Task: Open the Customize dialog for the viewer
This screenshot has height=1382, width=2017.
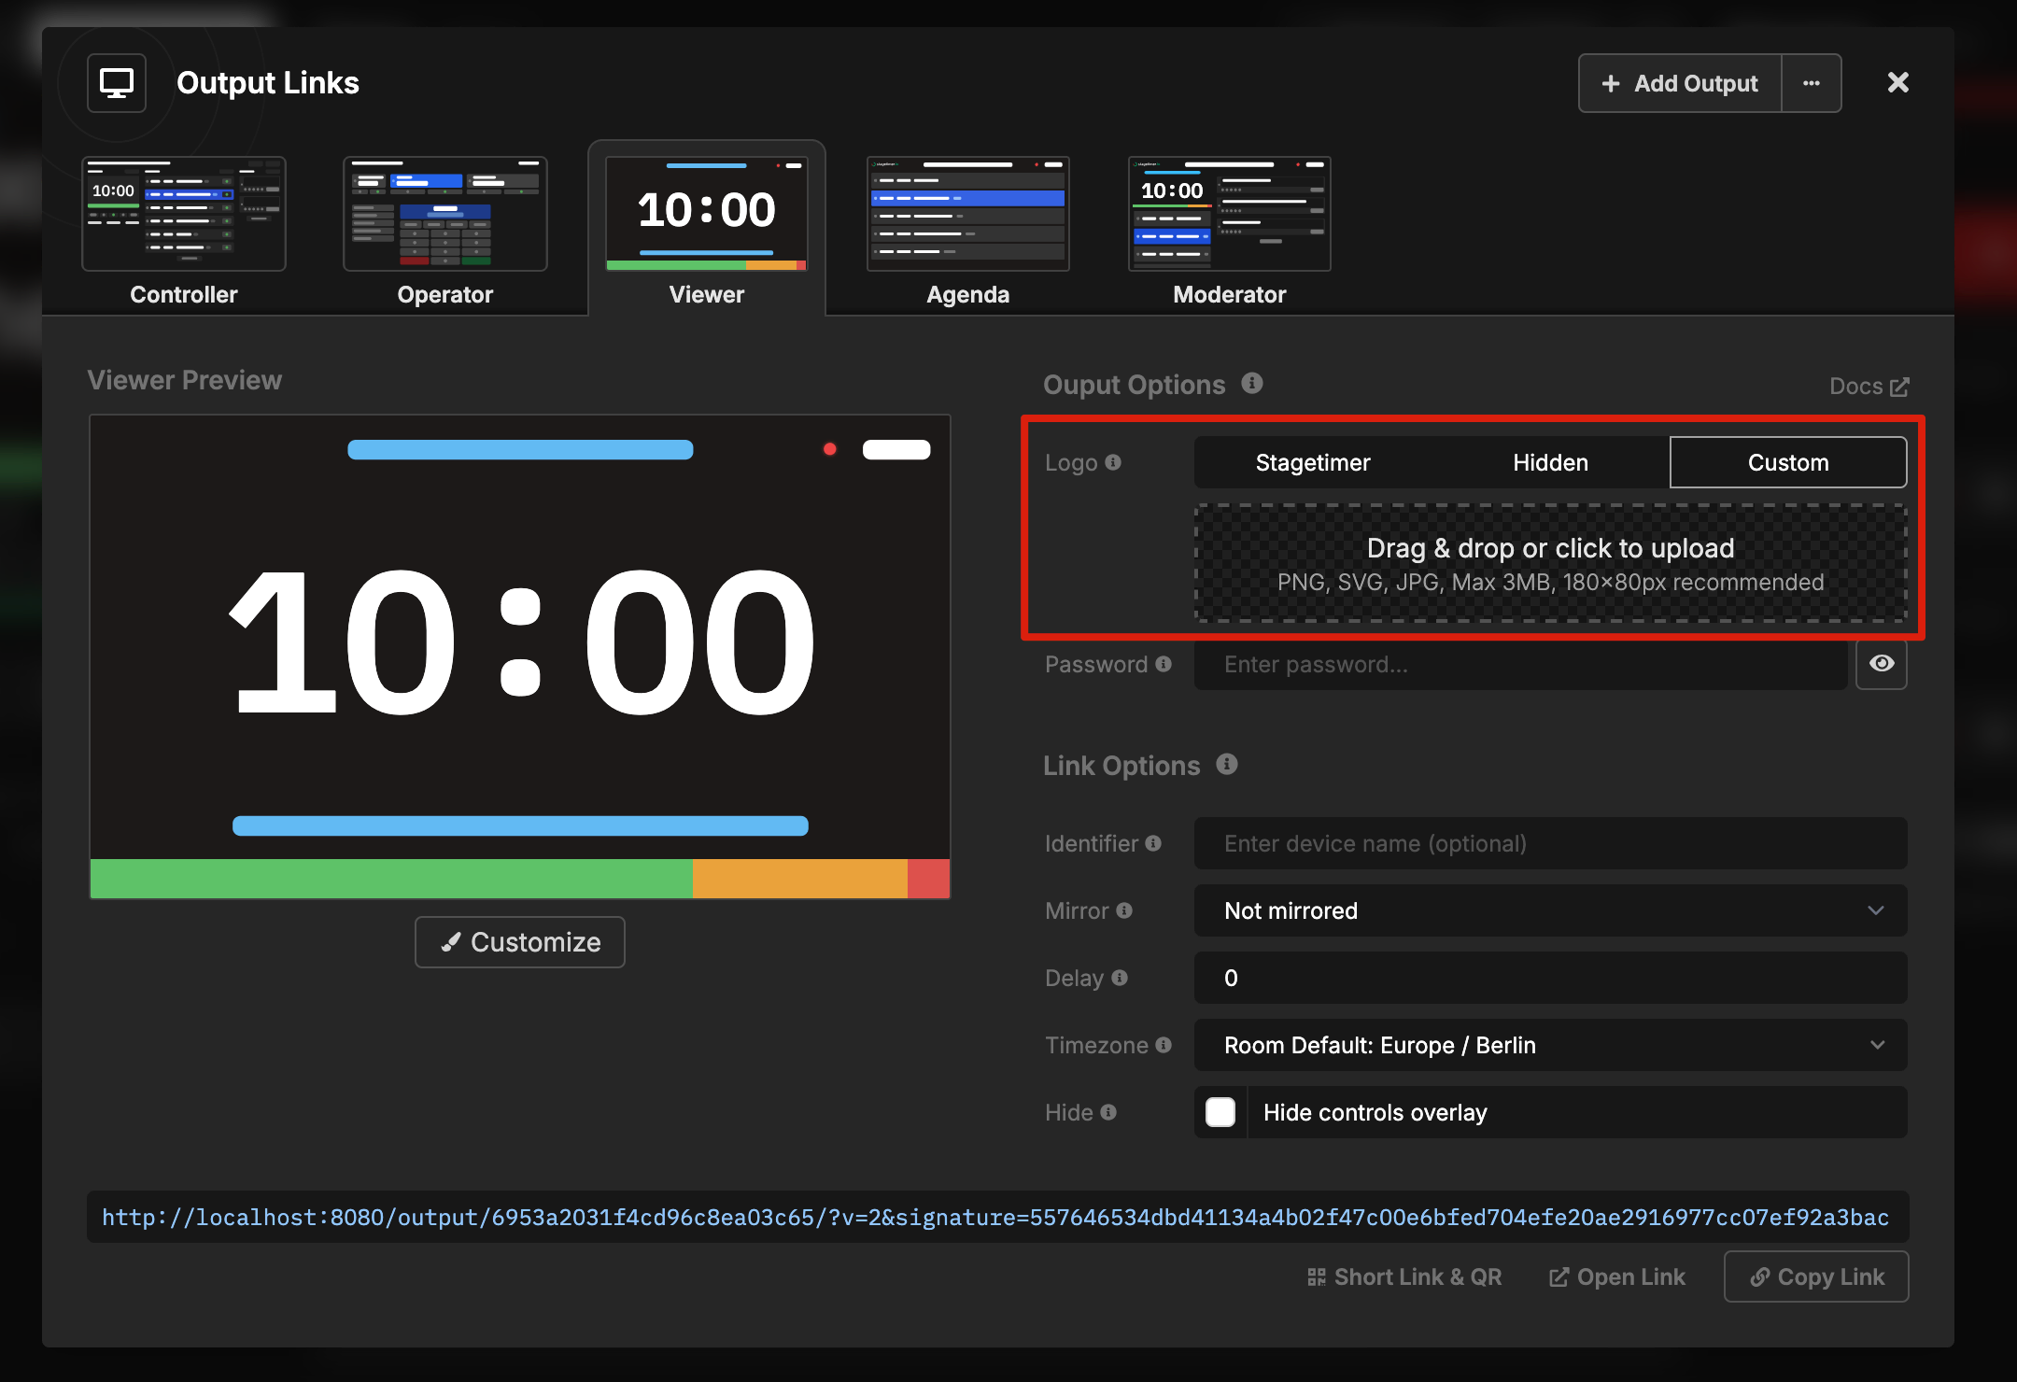Action: [519, 941]
